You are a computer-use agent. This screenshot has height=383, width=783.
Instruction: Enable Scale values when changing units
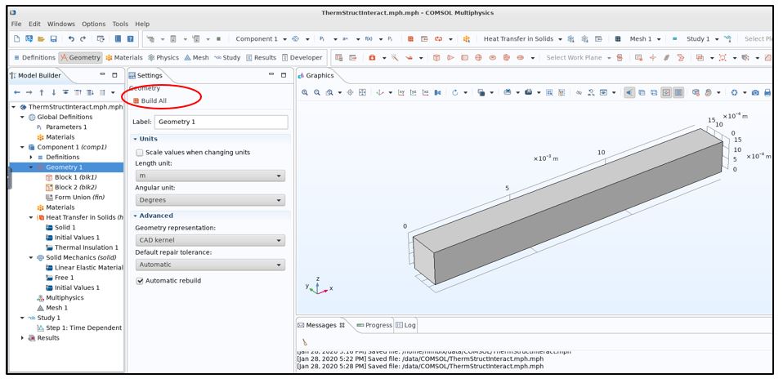pos(140,152)
